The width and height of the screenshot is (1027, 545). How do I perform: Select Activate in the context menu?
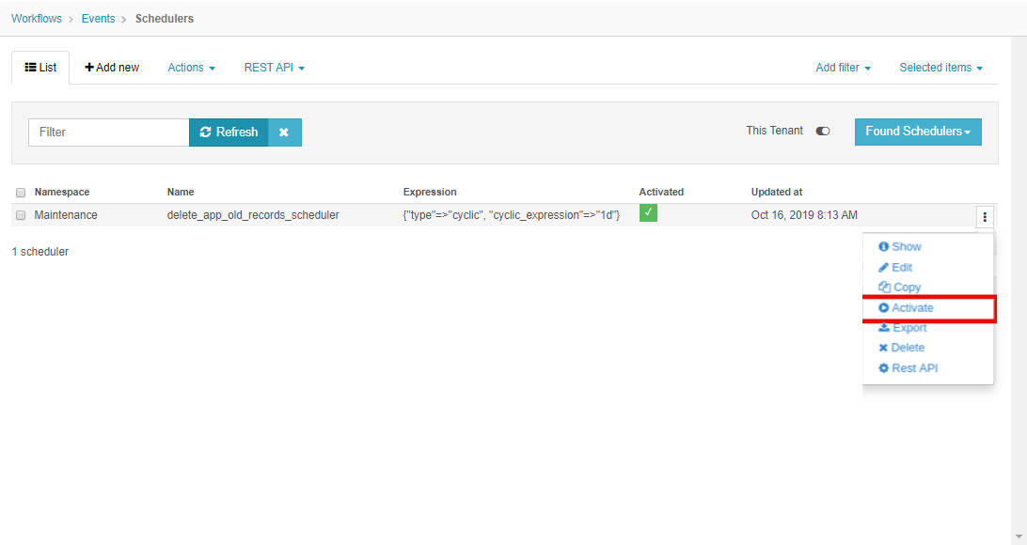pos(906,307)
